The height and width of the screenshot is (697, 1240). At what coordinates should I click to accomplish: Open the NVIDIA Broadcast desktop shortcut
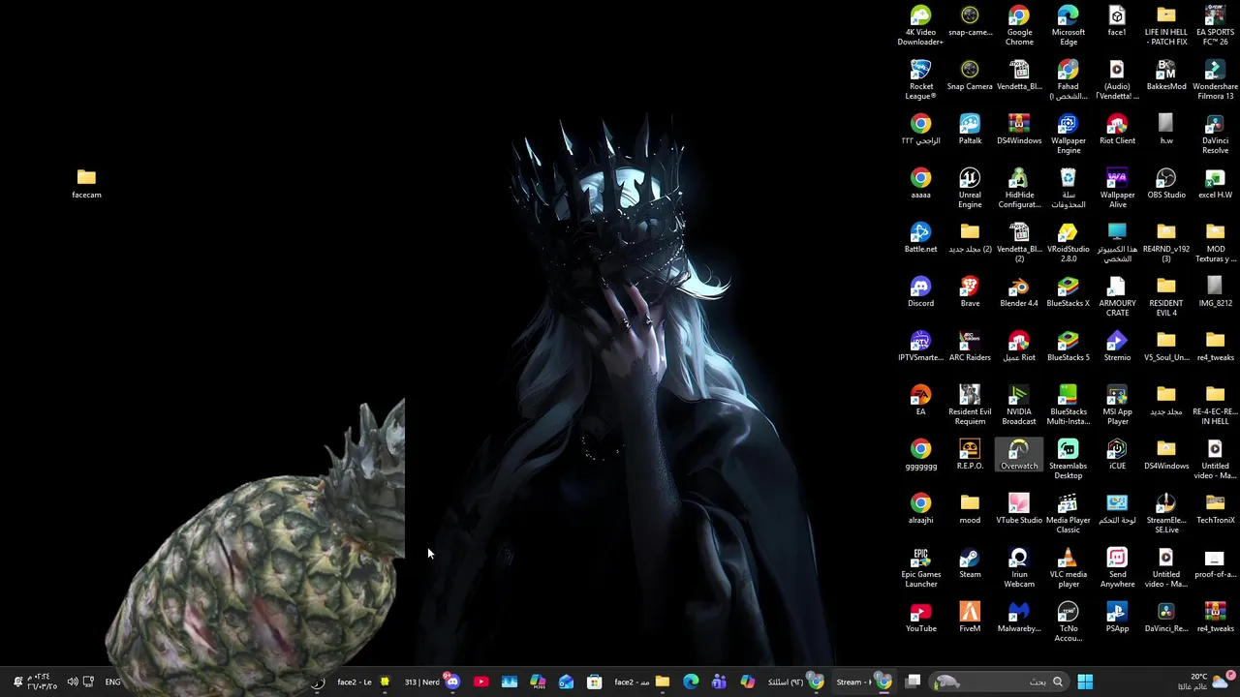click(1019, 405)
